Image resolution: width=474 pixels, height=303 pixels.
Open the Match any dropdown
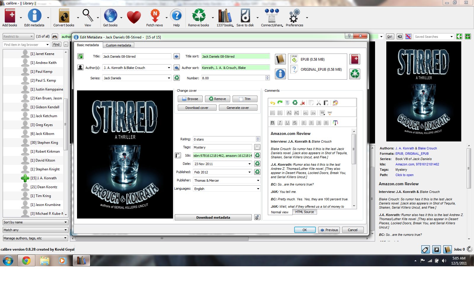coord(36,230)
